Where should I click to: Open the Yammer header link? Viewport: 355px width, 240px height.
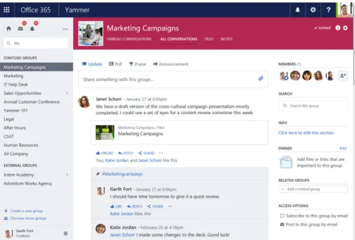(x=77, y=10)
